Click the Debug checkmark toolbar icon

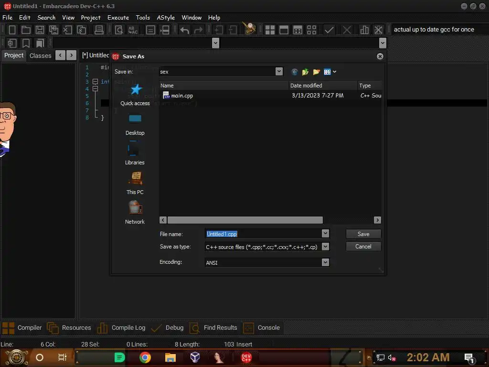(329, 30)
